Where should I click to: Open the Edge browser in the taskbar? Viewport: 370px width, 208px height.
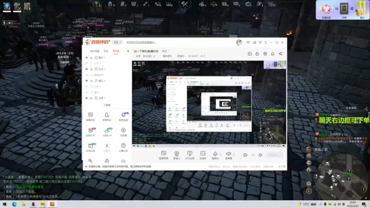pos(14,204)
